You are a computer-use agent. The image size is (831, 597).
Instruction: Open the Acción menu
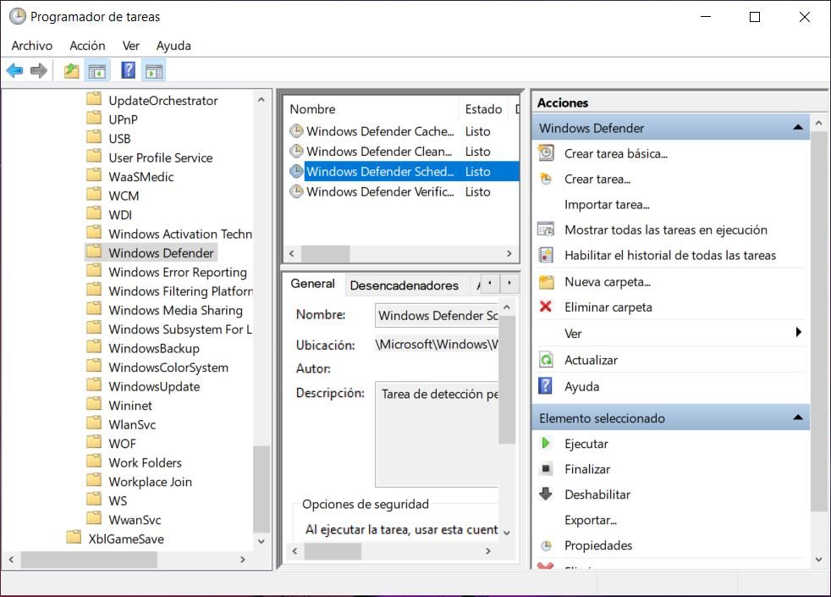87,46
